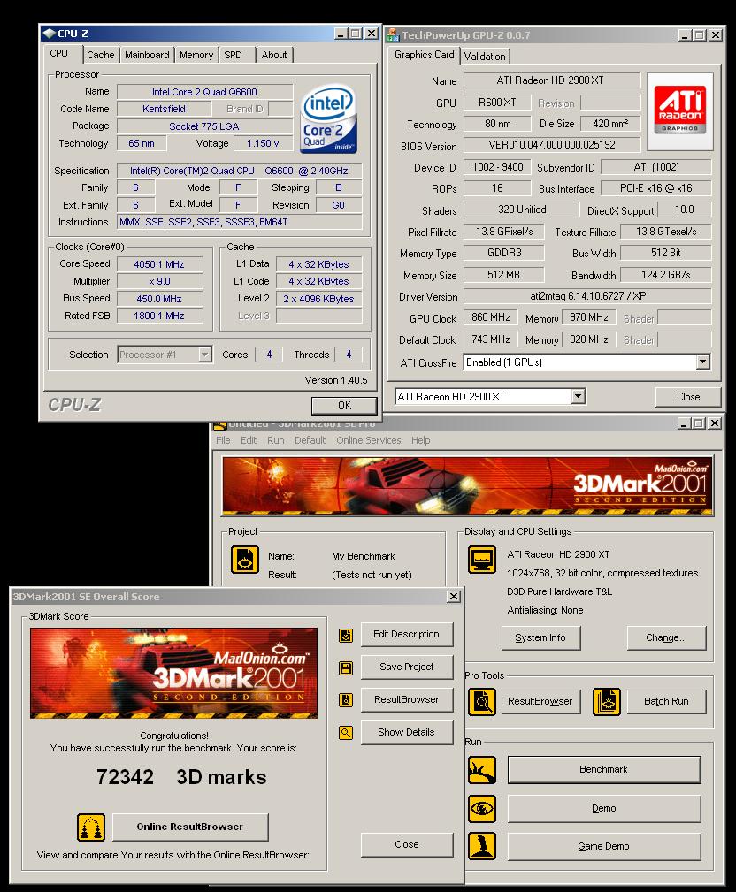Click the GPU-Z title bar app icon
Image resolution: width=736 pixels, height=892 pixels.
pyautogui.click(x=393, y=35)
